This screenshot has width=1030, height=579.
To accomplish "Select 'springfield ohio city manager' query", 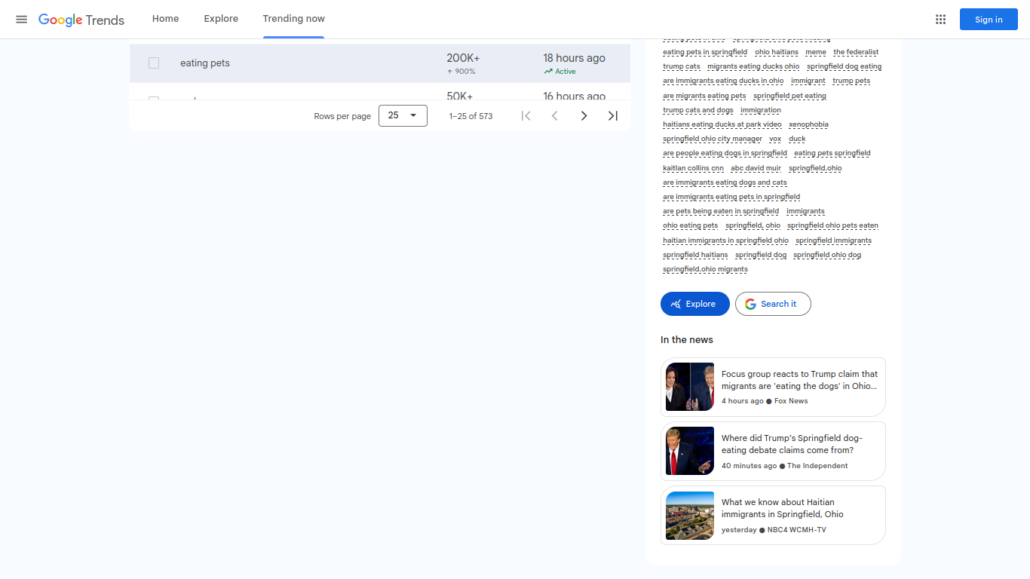I will pyautogui.click(x=713, y=139).
